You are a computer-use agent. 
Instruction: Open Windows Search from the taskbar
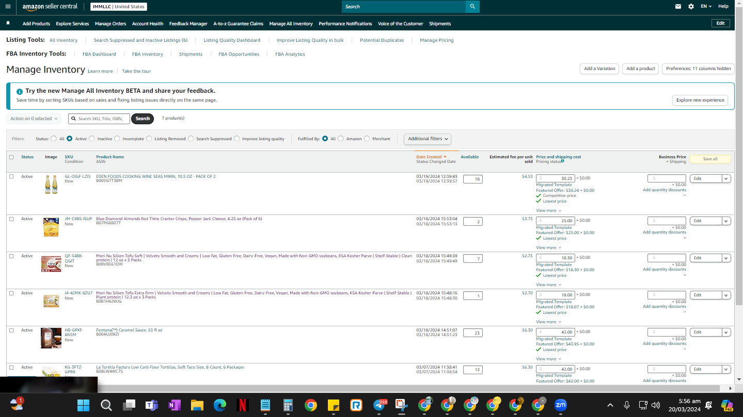tap(106, 405)
